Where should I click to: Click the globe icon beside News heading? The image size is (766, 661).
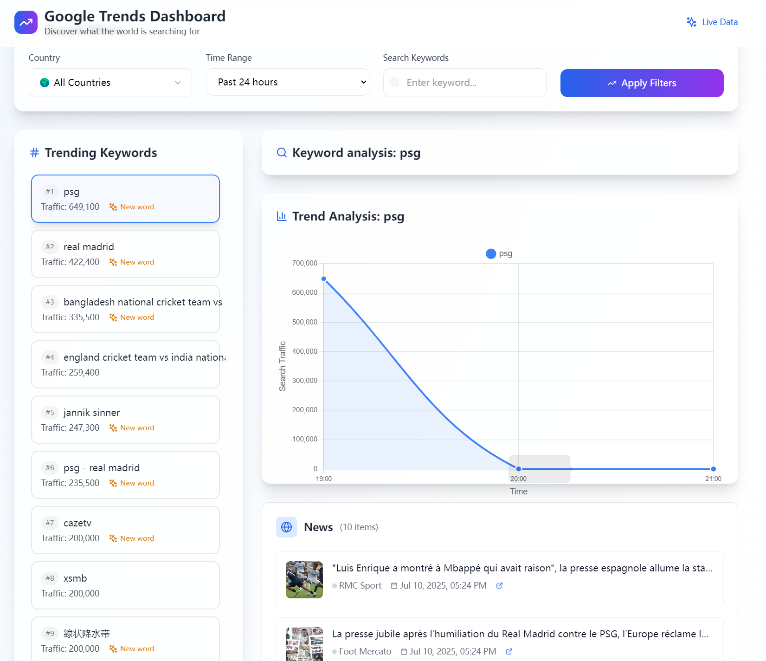[287, 527]
